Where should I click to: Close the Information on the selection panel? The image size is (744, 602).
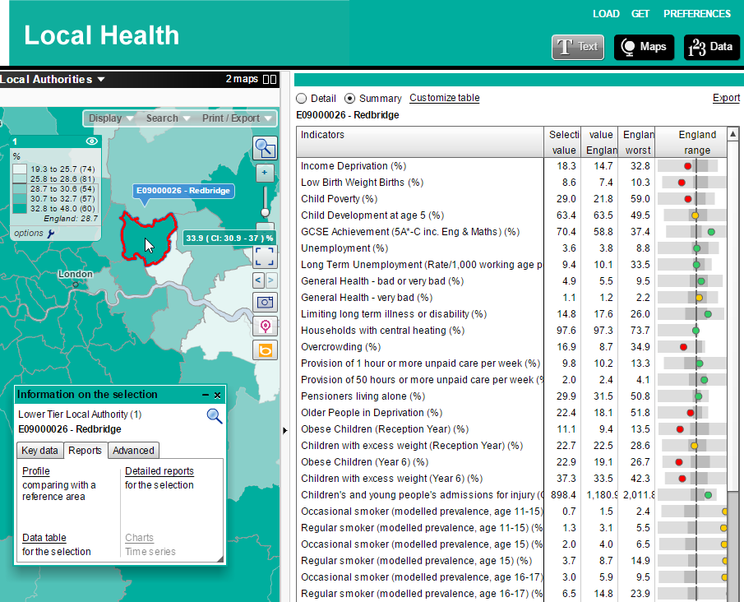217,395
